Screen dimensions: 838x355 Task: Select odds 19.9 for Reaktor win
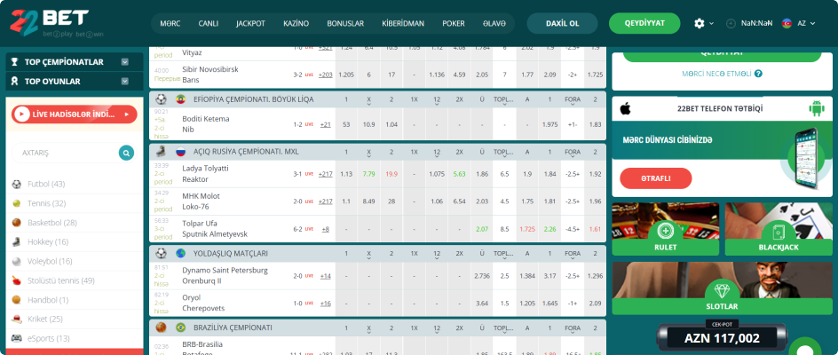point(391,174)
